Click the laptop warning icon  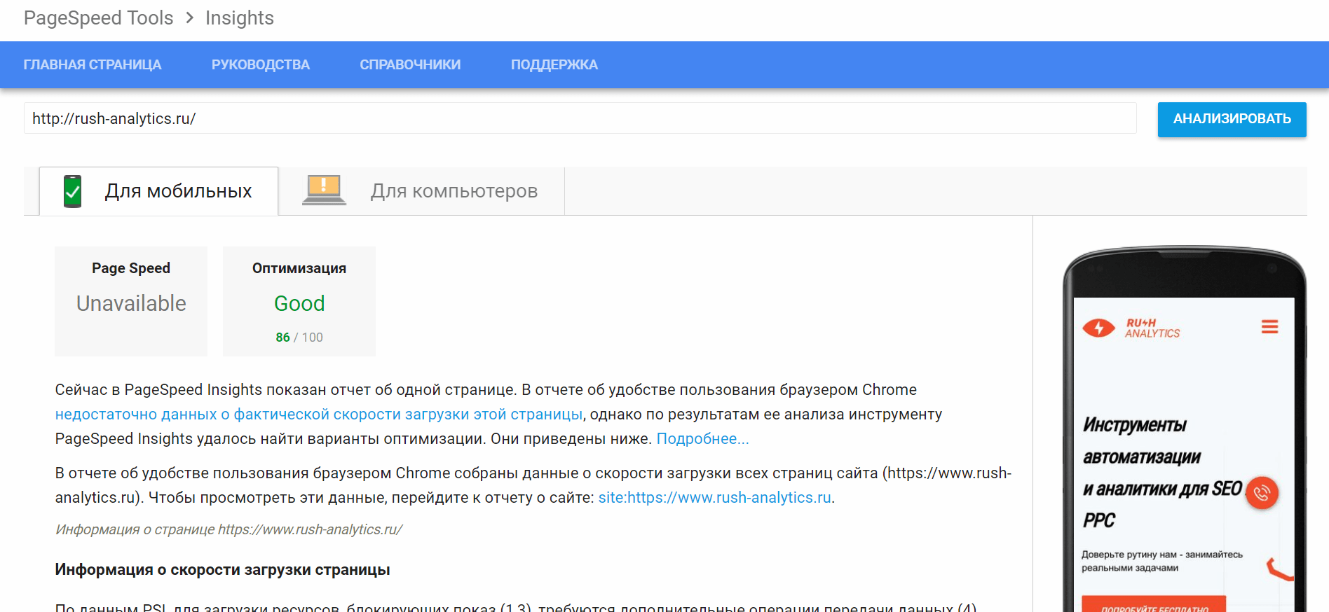(x=324, y=190)
